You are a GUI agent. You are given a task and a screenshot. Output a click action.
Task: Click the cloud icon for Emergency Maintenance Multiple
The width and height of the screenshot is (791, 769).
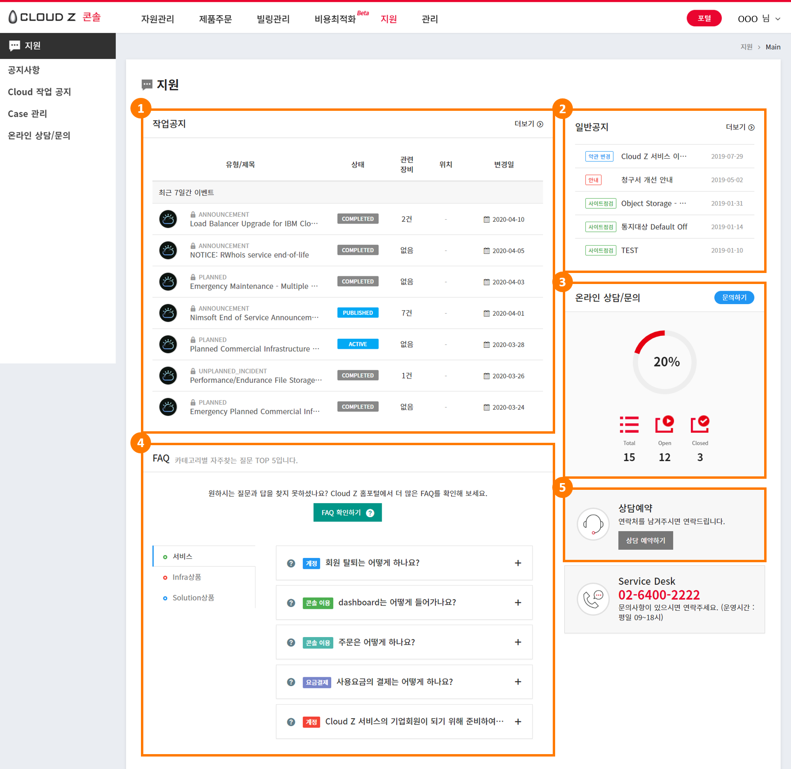click(x=168, y=282)
